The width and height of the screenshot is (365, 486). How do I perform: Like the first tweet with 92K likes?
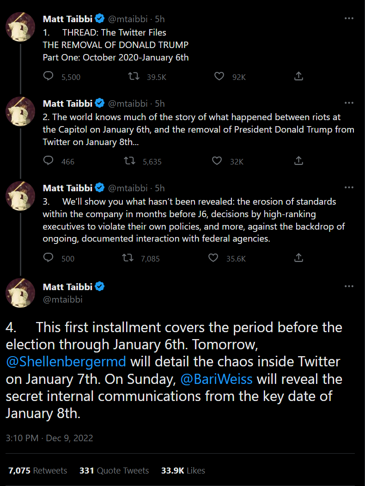pyautogui.click(x=219, y=77)
